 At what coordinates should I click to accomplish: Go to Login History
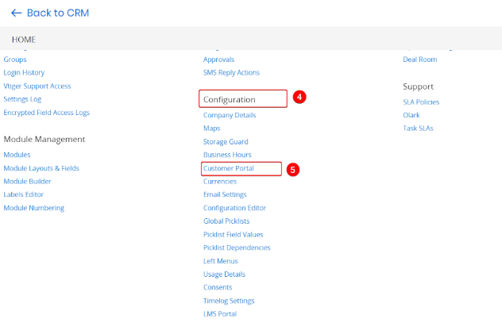click(x=24, y=73)
